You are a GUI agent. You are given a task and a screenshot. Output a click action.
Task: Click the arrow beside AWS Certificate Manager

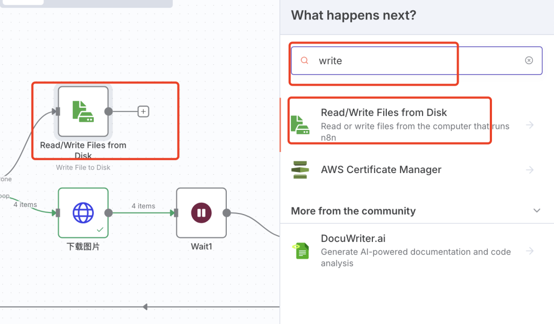(x=530, y=170)
